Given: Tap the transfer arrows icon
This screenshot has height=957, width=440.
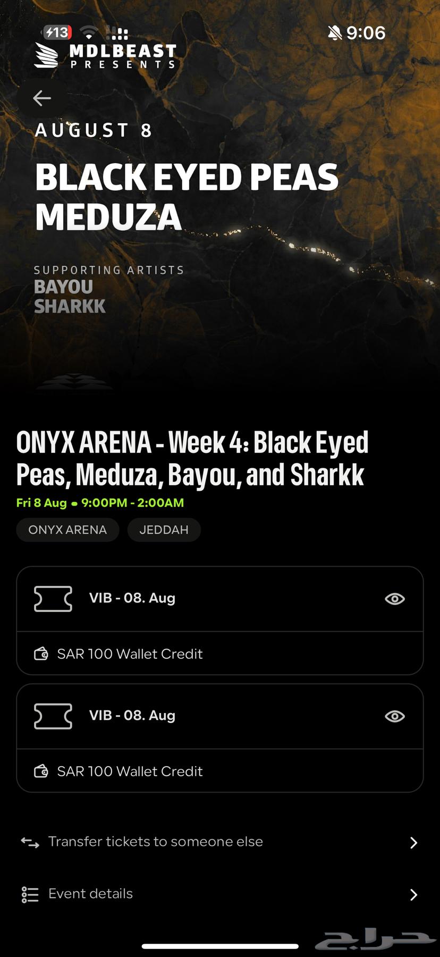Looking at the screenshot, I should tap(30, 842).
